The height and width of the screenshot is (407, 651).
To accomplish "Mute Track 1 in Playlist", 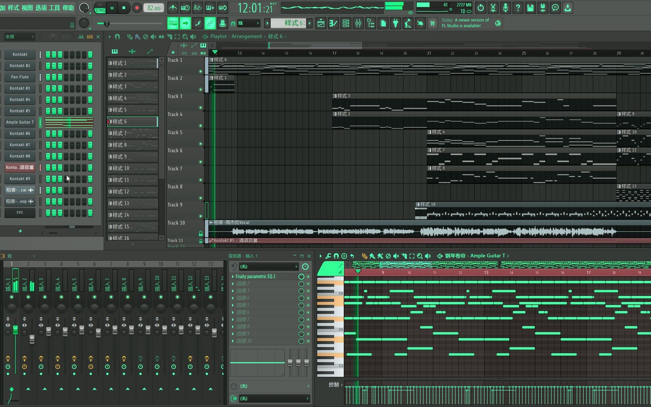I will coord(200,71).
